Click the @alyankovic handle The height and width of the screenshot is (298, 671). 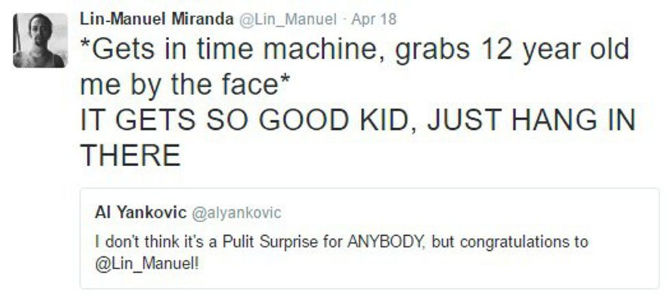pyautogui.click(x=234, y=213)
